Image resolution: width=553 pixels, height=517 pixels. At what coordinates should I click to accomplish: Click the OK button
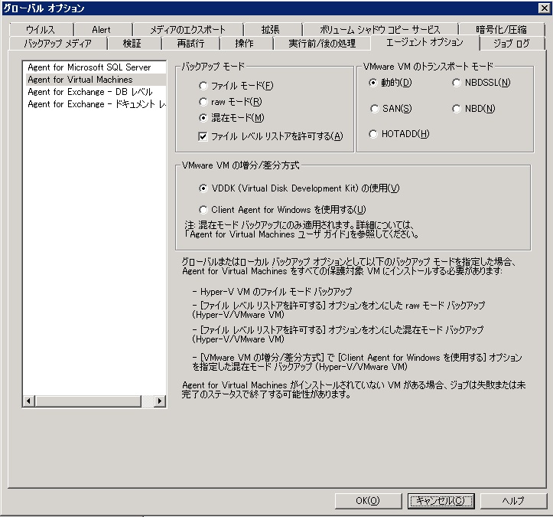[368, 501]
